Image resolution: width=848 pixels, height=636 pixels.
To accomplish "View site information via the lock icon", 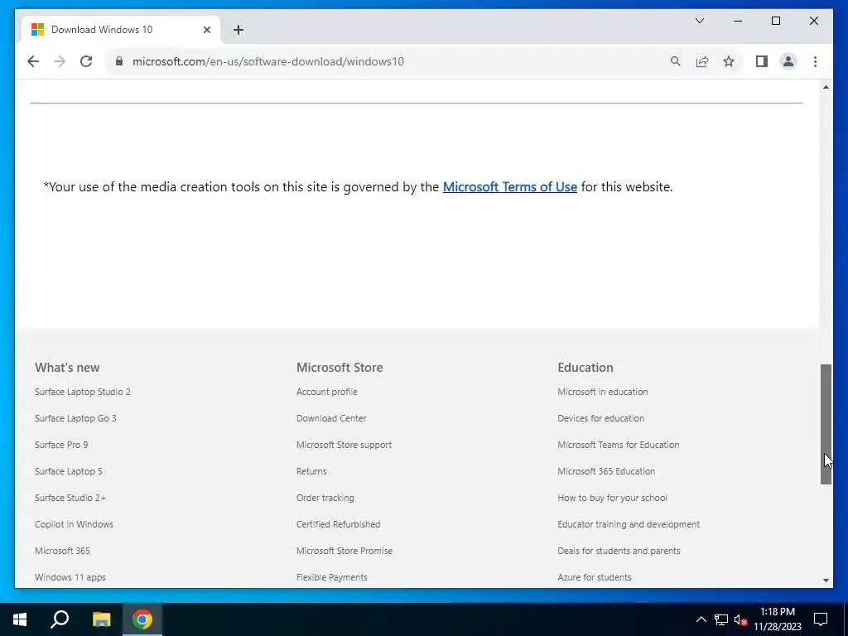I will [119, 61].
